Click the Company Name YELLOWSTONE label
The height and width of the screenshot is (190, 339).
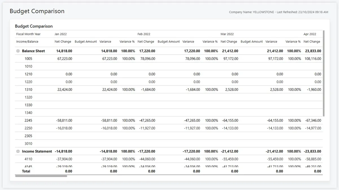[x=262, y=12]
